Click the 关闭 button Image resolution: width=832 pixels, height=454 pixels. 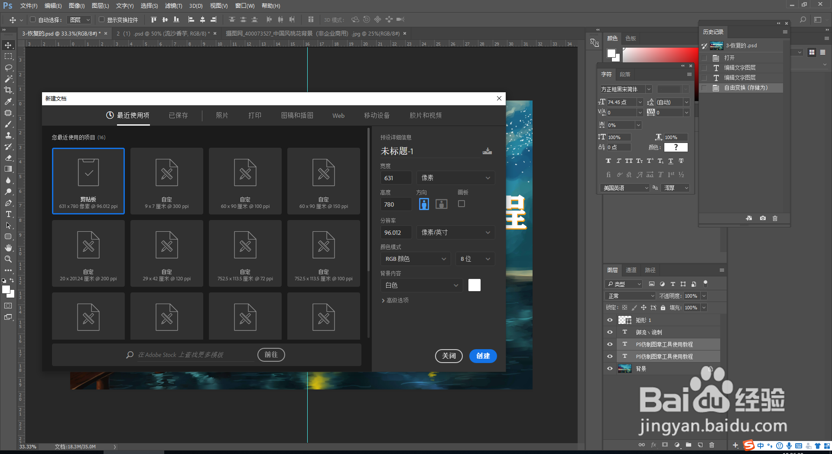[449, 356]
